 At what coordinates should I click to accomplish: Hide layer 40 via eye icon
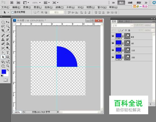[113, 36]
